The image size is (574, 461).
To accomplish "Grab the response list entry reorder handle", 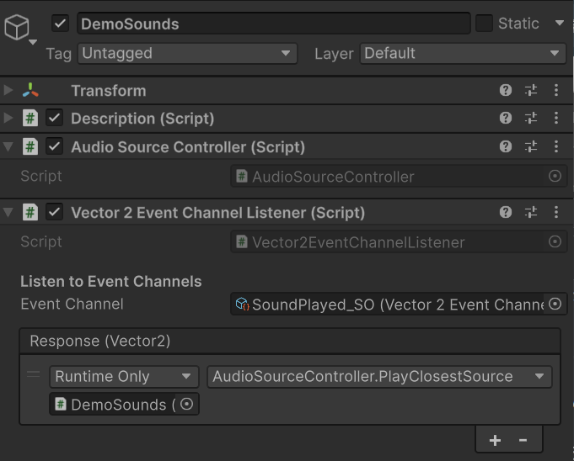I will 34,374.
